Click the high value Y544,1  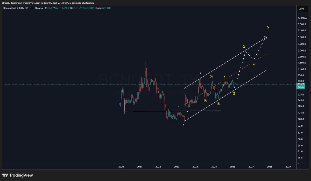(57, 8)
